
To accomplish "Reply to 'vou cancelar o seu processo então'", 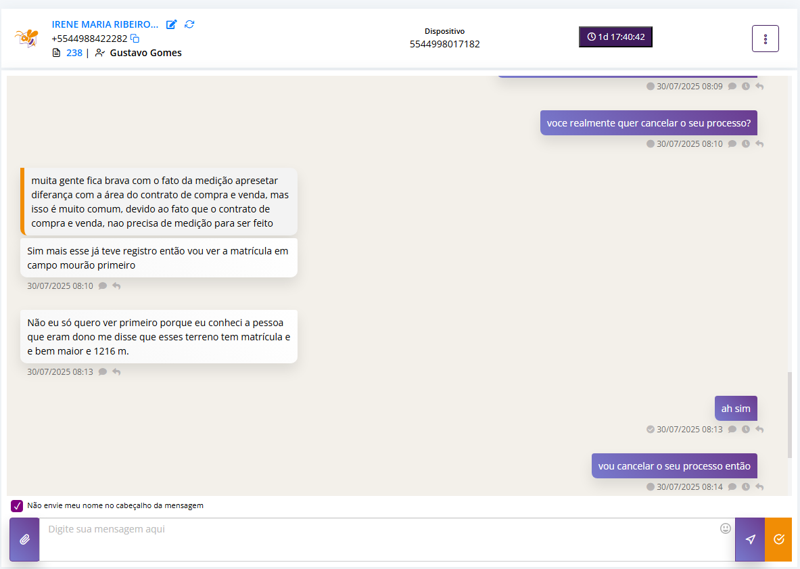I will point(759,487).
